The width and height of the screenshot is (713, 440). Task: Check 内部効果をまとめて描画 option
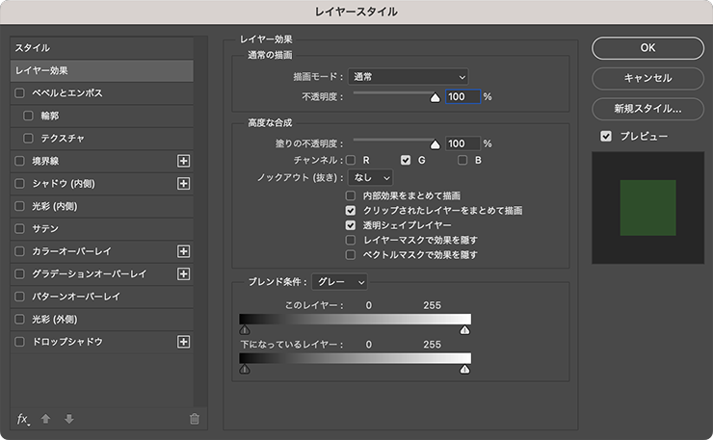(350, 195)
